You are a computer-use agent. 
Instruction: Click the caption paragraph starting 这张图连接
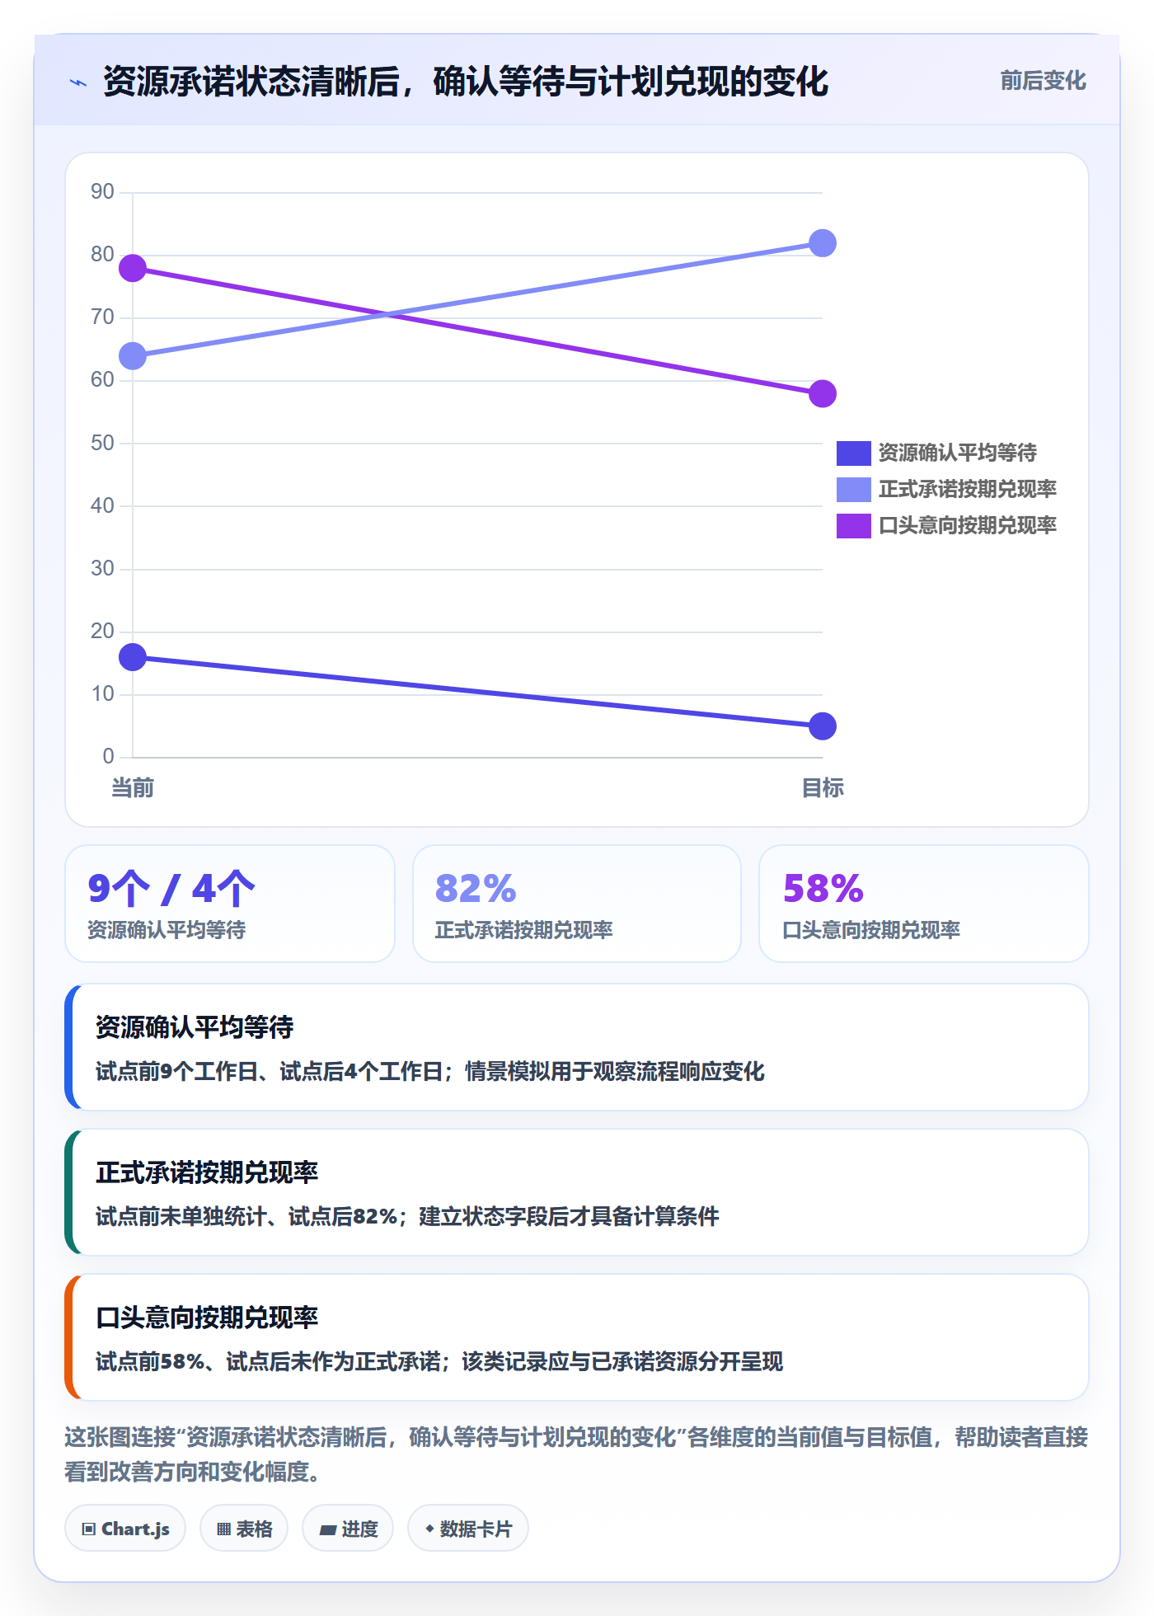click(x=576, y=1454)
